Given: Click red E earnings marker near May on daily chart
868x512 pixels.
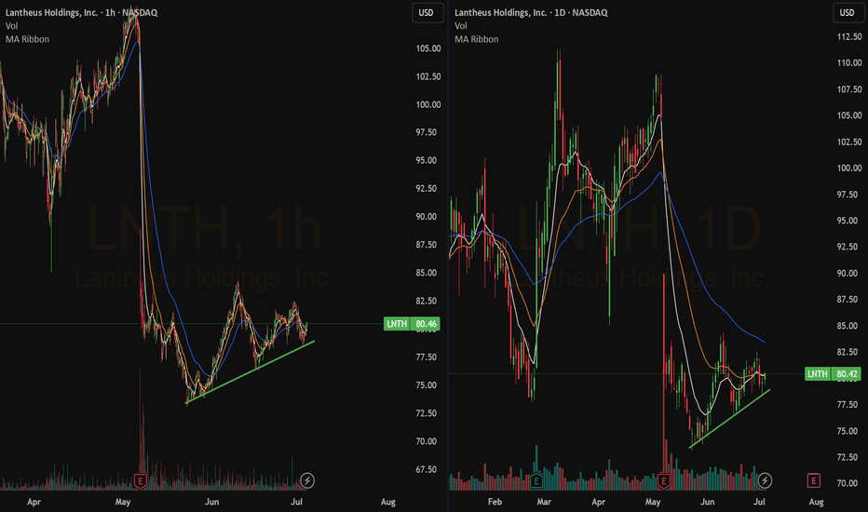Looking at the screenshot, I should pos(663,481).
